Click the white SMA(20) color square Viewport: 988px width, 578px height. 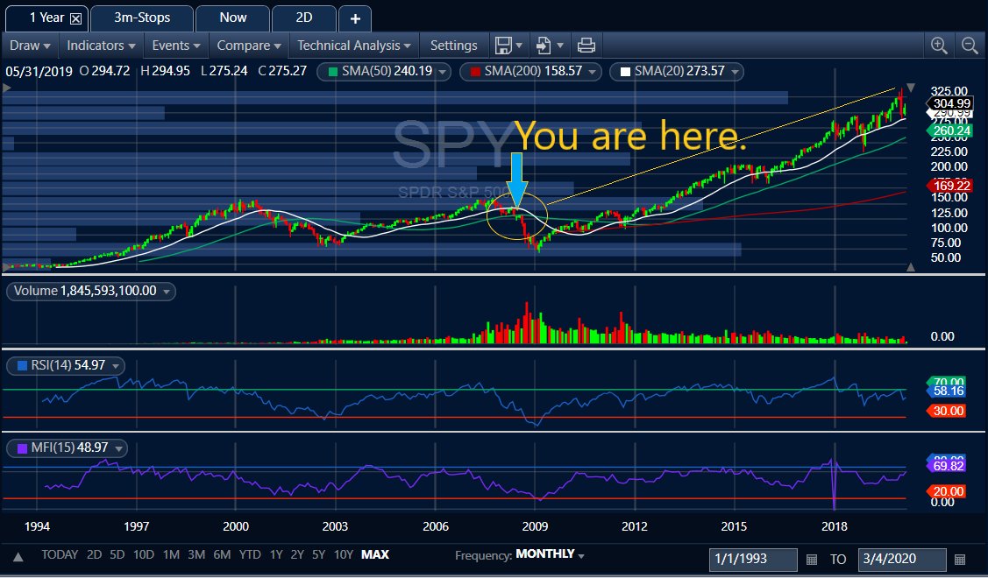625,71
